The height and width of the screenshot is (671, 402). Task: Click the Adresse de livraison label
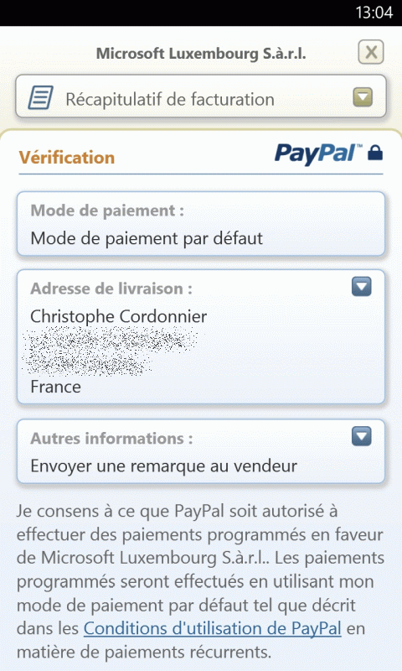pos(111,289)
